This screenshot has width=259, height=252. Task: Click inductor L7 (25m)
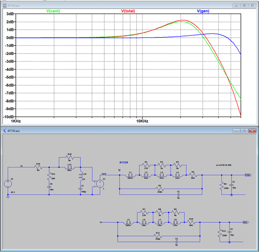tap(160, 222)
